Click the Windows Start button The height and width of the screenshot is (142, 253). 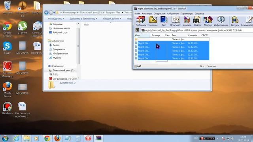(5, 138)
